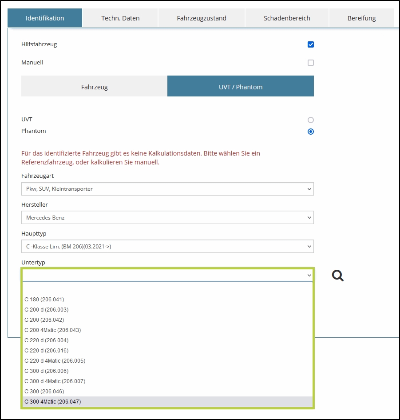Expand the Hersteller Mercedes-Benz dropdown
The width and height of the screenshot is (400, 420).
click(167, 218)
